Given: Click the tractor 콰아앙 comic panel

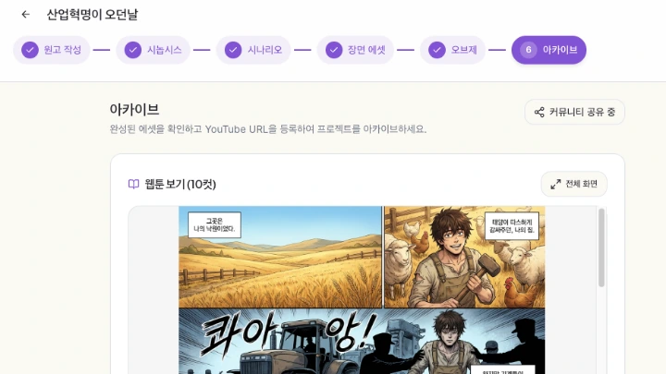Looking at the screenshot, I should pyautogui.click(x=362, y=342).
